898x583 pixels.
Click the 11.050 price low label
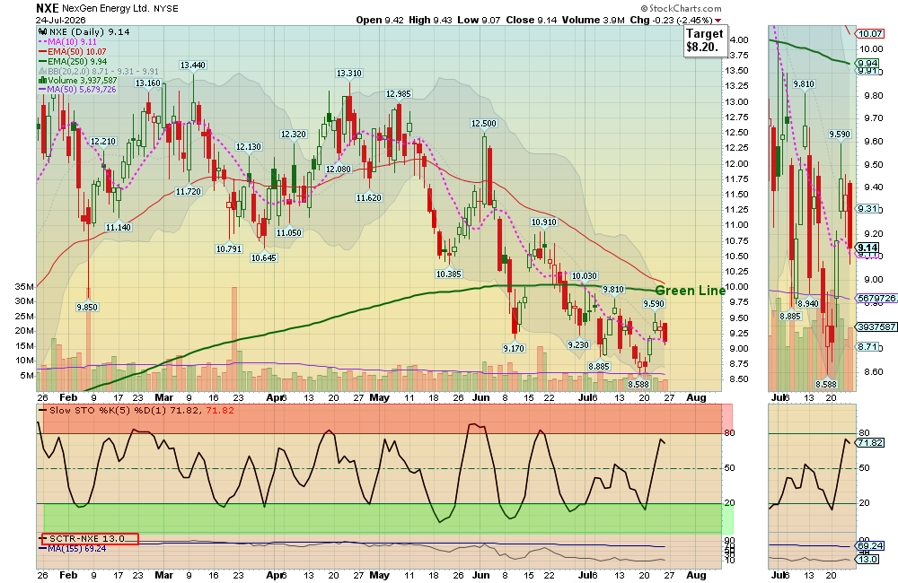(x=288, y=233)
